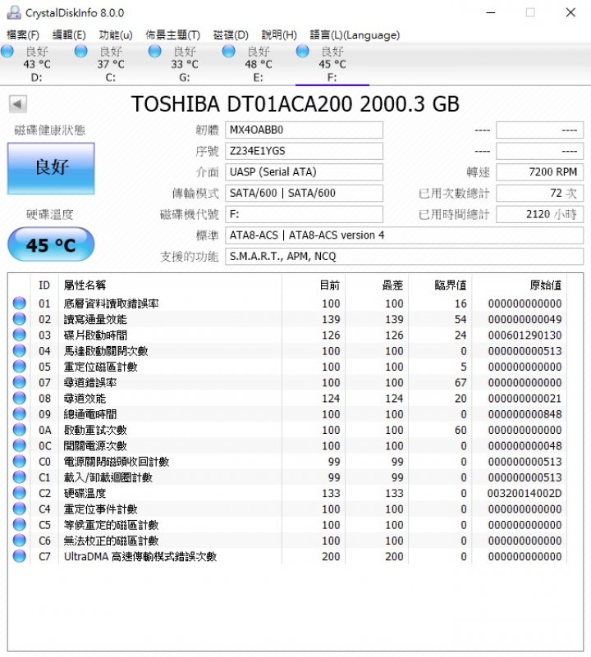The width and height of the screenshot is (591, 657).
Task: Click status orb for attribute C2
Action: (20, 493)
